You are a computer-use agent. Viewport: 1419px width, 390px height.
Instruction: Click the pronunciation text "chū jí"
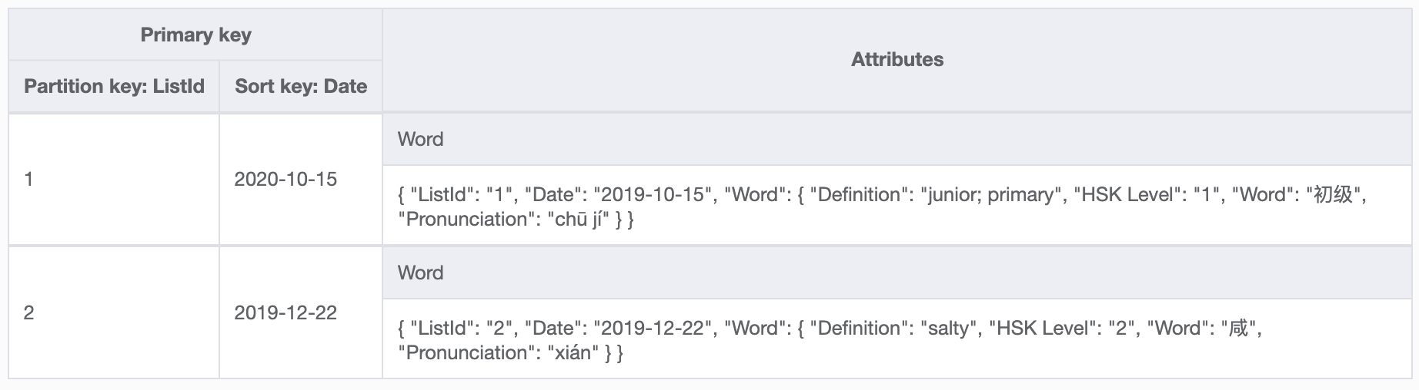coord(583,220)
